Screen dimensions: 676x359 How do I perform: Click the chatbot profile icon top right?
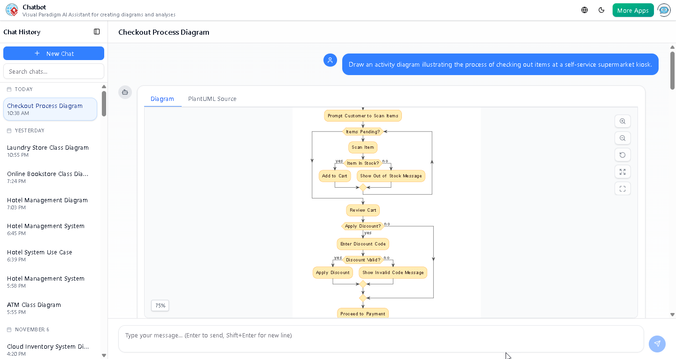click(664, 10)
